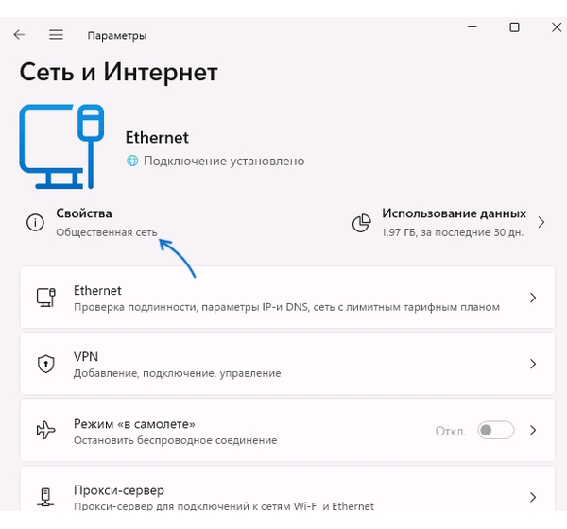This screenshot has height=529, width=567.
Task: Click the small Ethernet row icon
Action: 46,298
